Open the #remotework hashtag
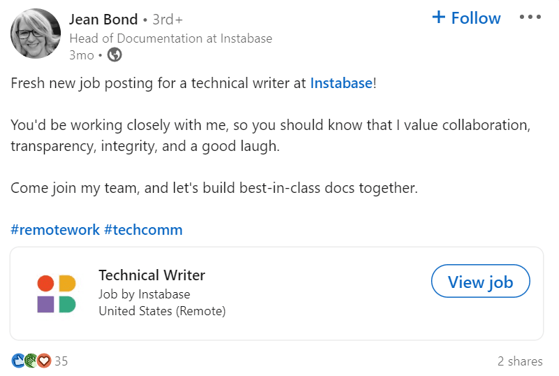This screenshot has height=376, width=559. tap(55, 230)
